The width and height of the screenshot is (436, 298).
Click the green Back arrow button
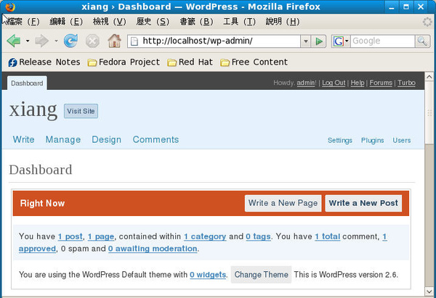14,41
